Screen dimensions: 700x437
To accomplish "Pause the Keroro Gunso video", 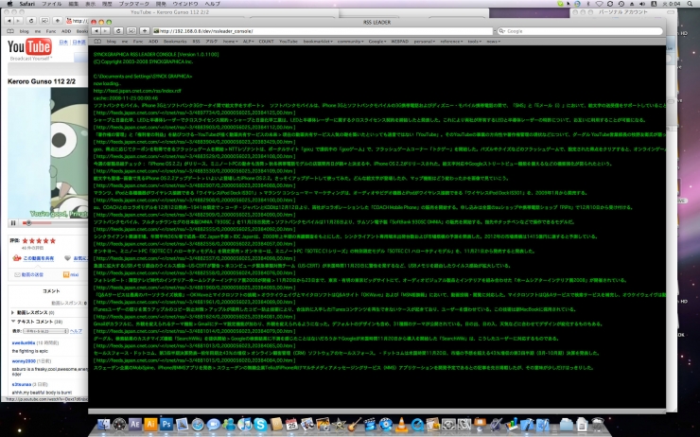I will click(x=13, y=222).
